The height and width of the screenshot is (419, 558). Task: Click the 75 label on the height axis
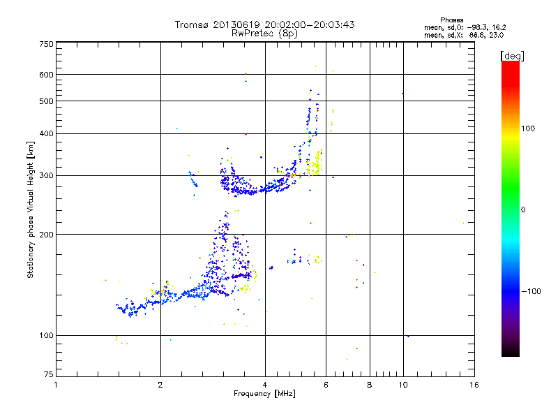(49, 374)
